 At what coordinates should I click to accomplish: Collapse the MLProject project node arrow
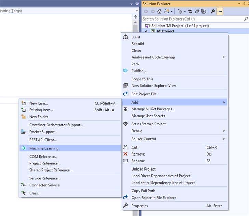tap(146, 31)
